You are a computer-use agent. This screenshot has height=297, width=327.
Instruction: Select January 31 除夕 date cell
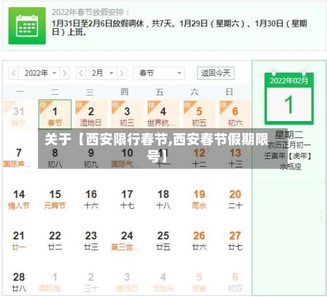[x=19, y=114]
